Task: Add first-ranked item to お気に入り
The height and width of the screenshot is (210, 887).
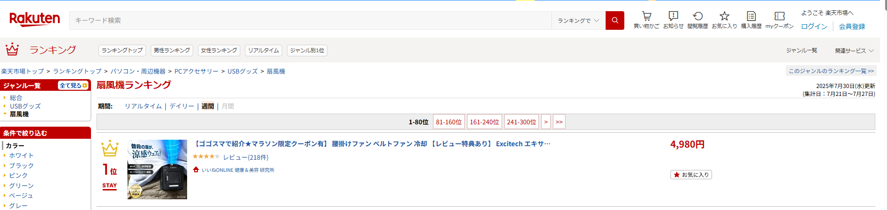Action: (691, 175)
